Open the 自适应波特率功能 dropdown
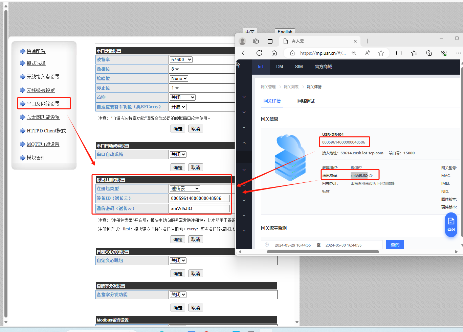The image size is (463, 332). pos(178,107)
